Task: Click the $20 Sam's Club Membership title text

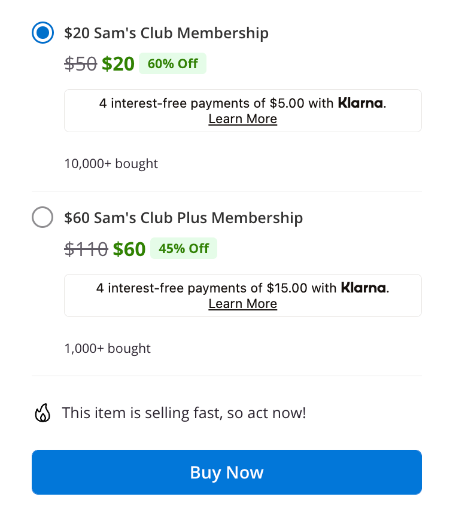Action: pos(166,33)
